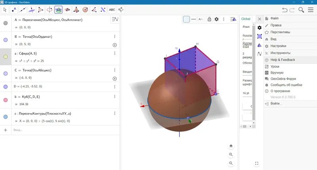
Task: Toggle visibility of point D
Action: click(6, 87)
